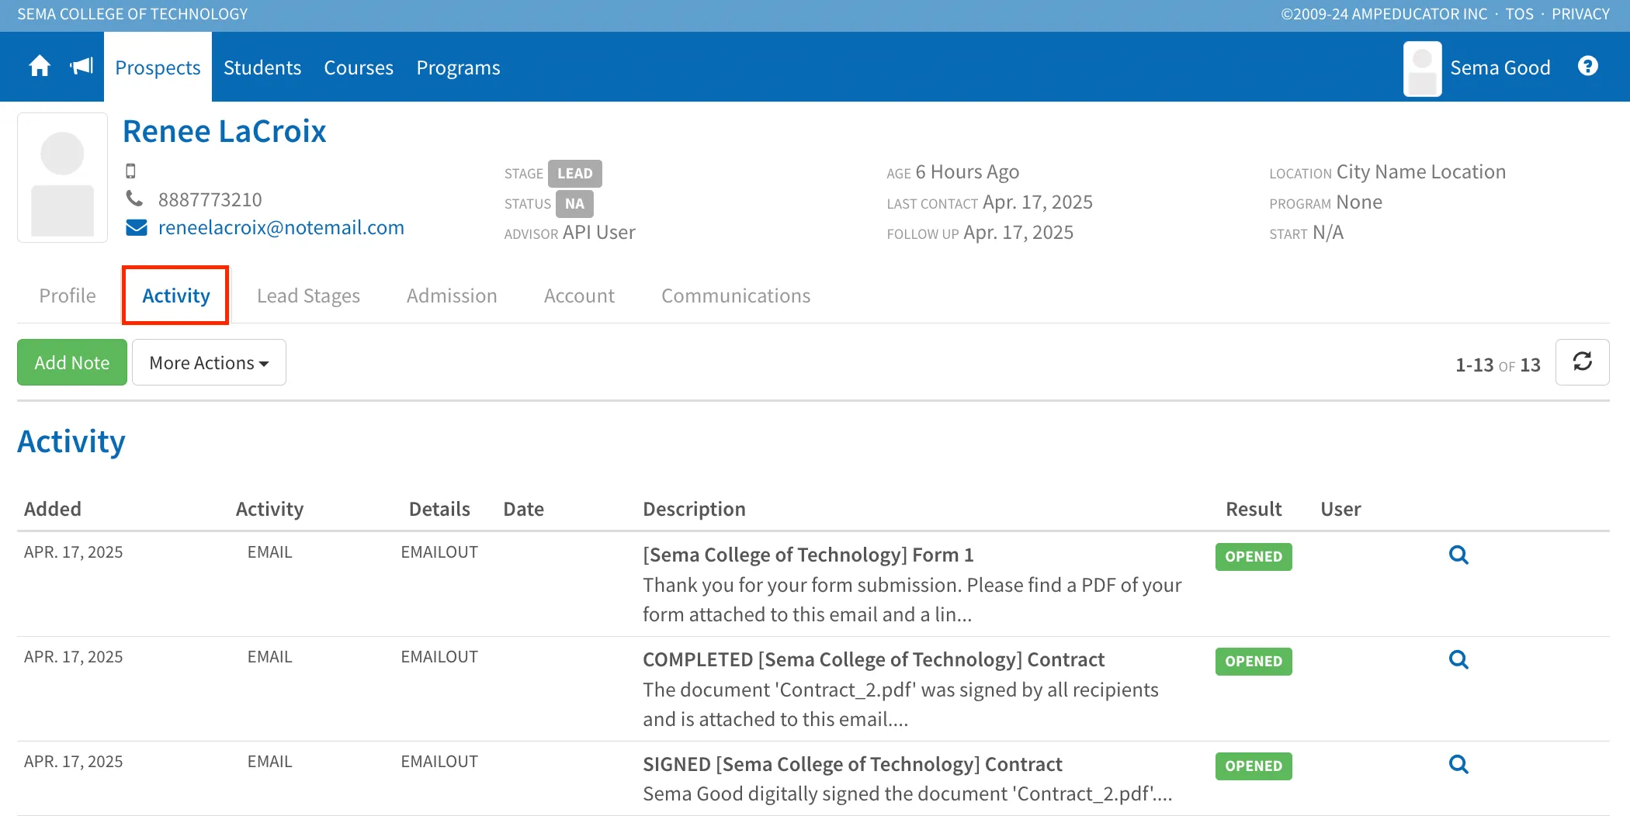This screenshot has width=1630, height=816.
Task: View details of COMPLETED Contract email
Action: click(1458, 660)
